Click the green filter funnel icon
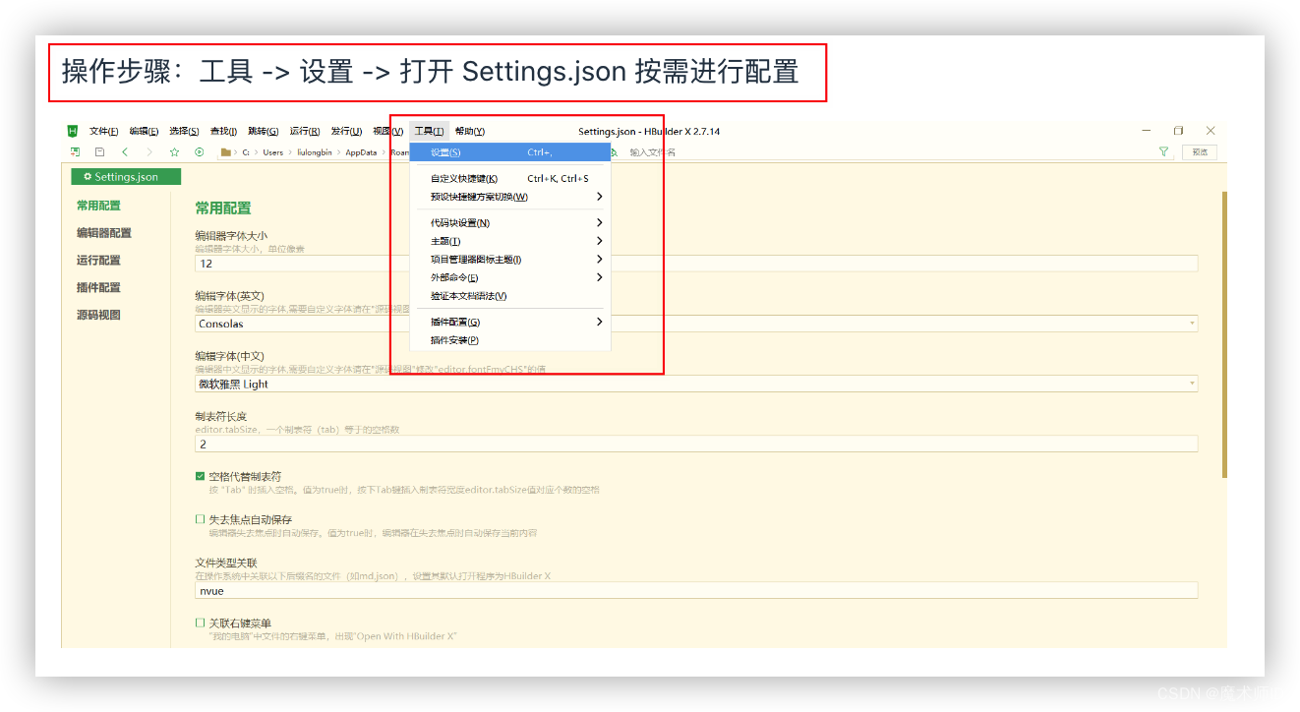Image resolution: width=1300 pixels, height=712 pixels. [1164, 152]
